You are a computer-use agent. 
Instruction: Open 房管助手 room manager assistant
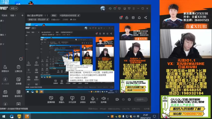pos(5,68)
